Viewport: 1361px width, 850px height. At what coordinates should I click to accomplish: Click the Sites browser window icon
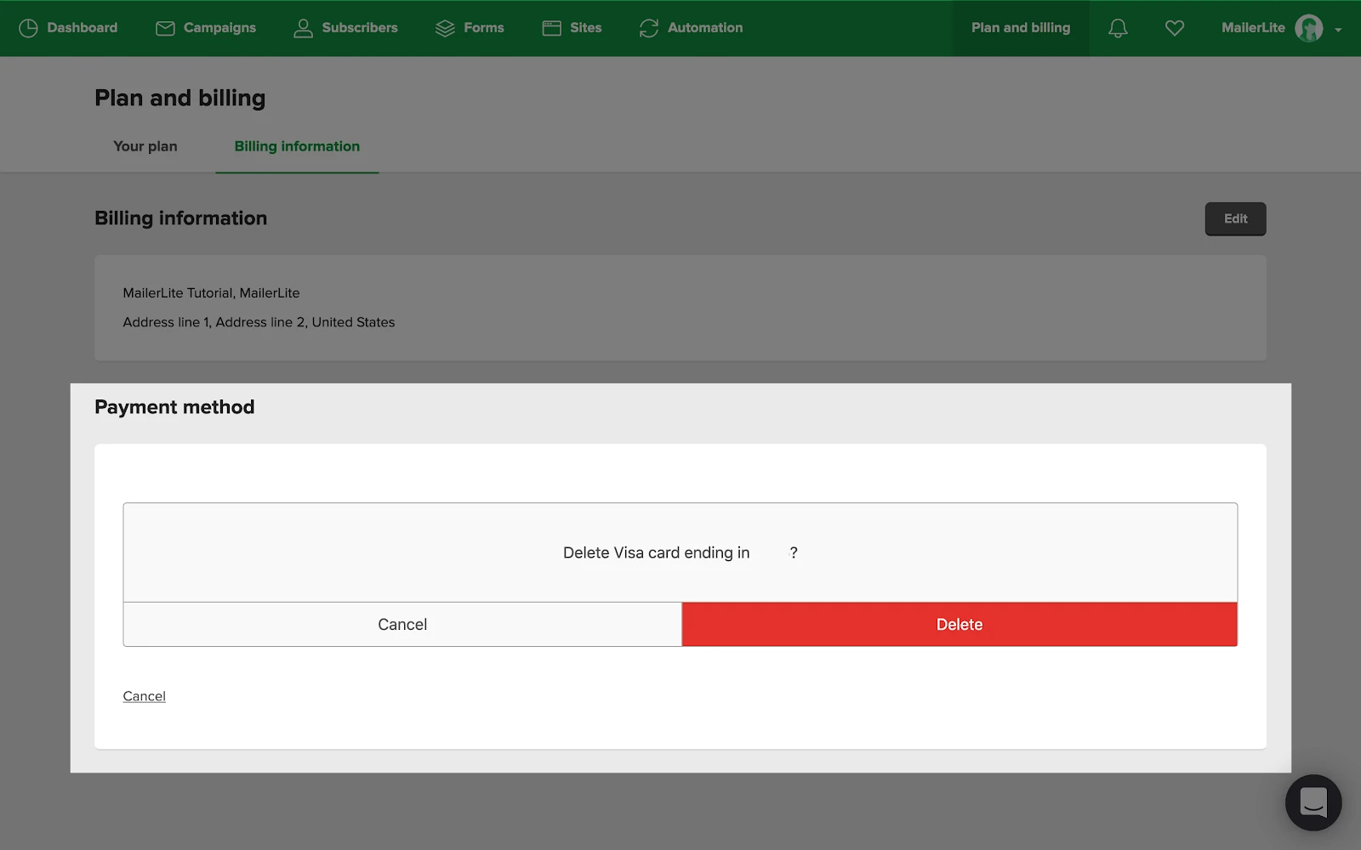551,28
